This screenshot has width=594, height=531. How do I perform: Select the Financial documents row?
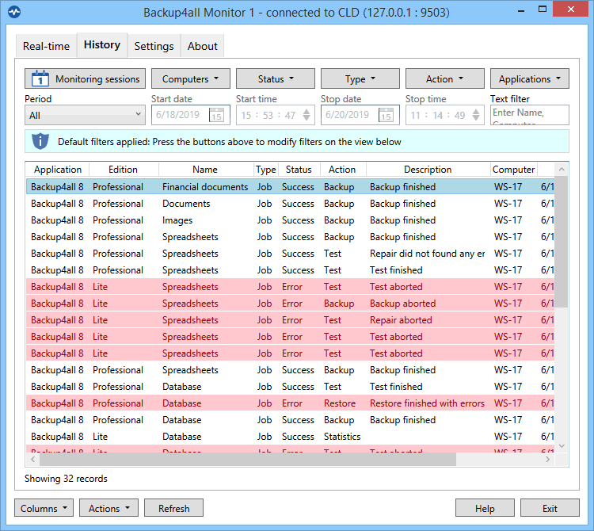pos(290,187)
